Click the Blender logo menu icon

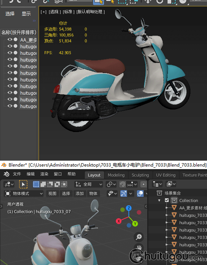[x=6, y=174]
